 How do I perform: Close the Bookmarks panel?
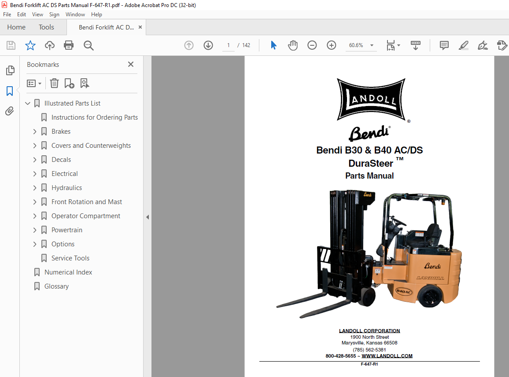tap(131, 64)
